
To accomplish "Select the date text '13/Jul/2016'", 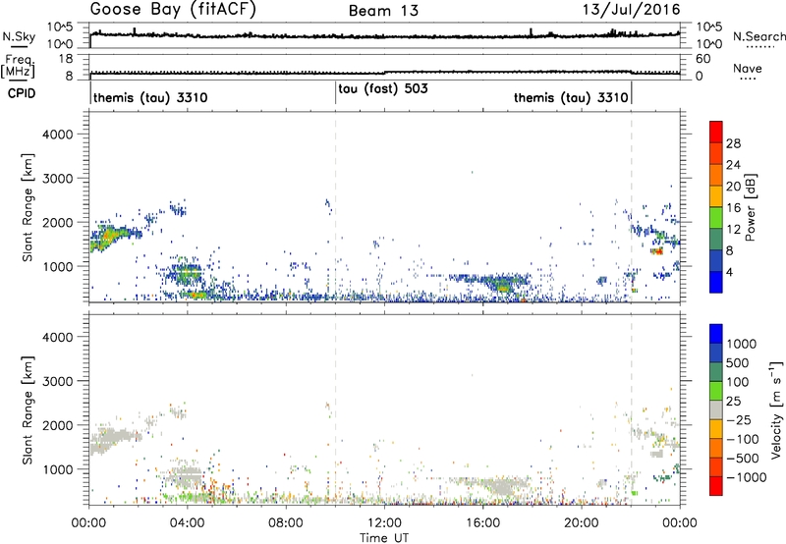I will coord(631,10).
